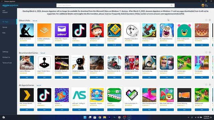The height and width of the screenshot is (120, 214).
Task: Open the Good Pizza app icon
Action: click(202, 30)
